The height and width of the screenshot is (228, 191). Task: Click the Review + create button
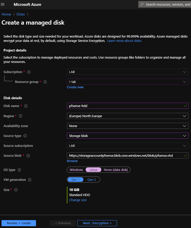point(19,223)
